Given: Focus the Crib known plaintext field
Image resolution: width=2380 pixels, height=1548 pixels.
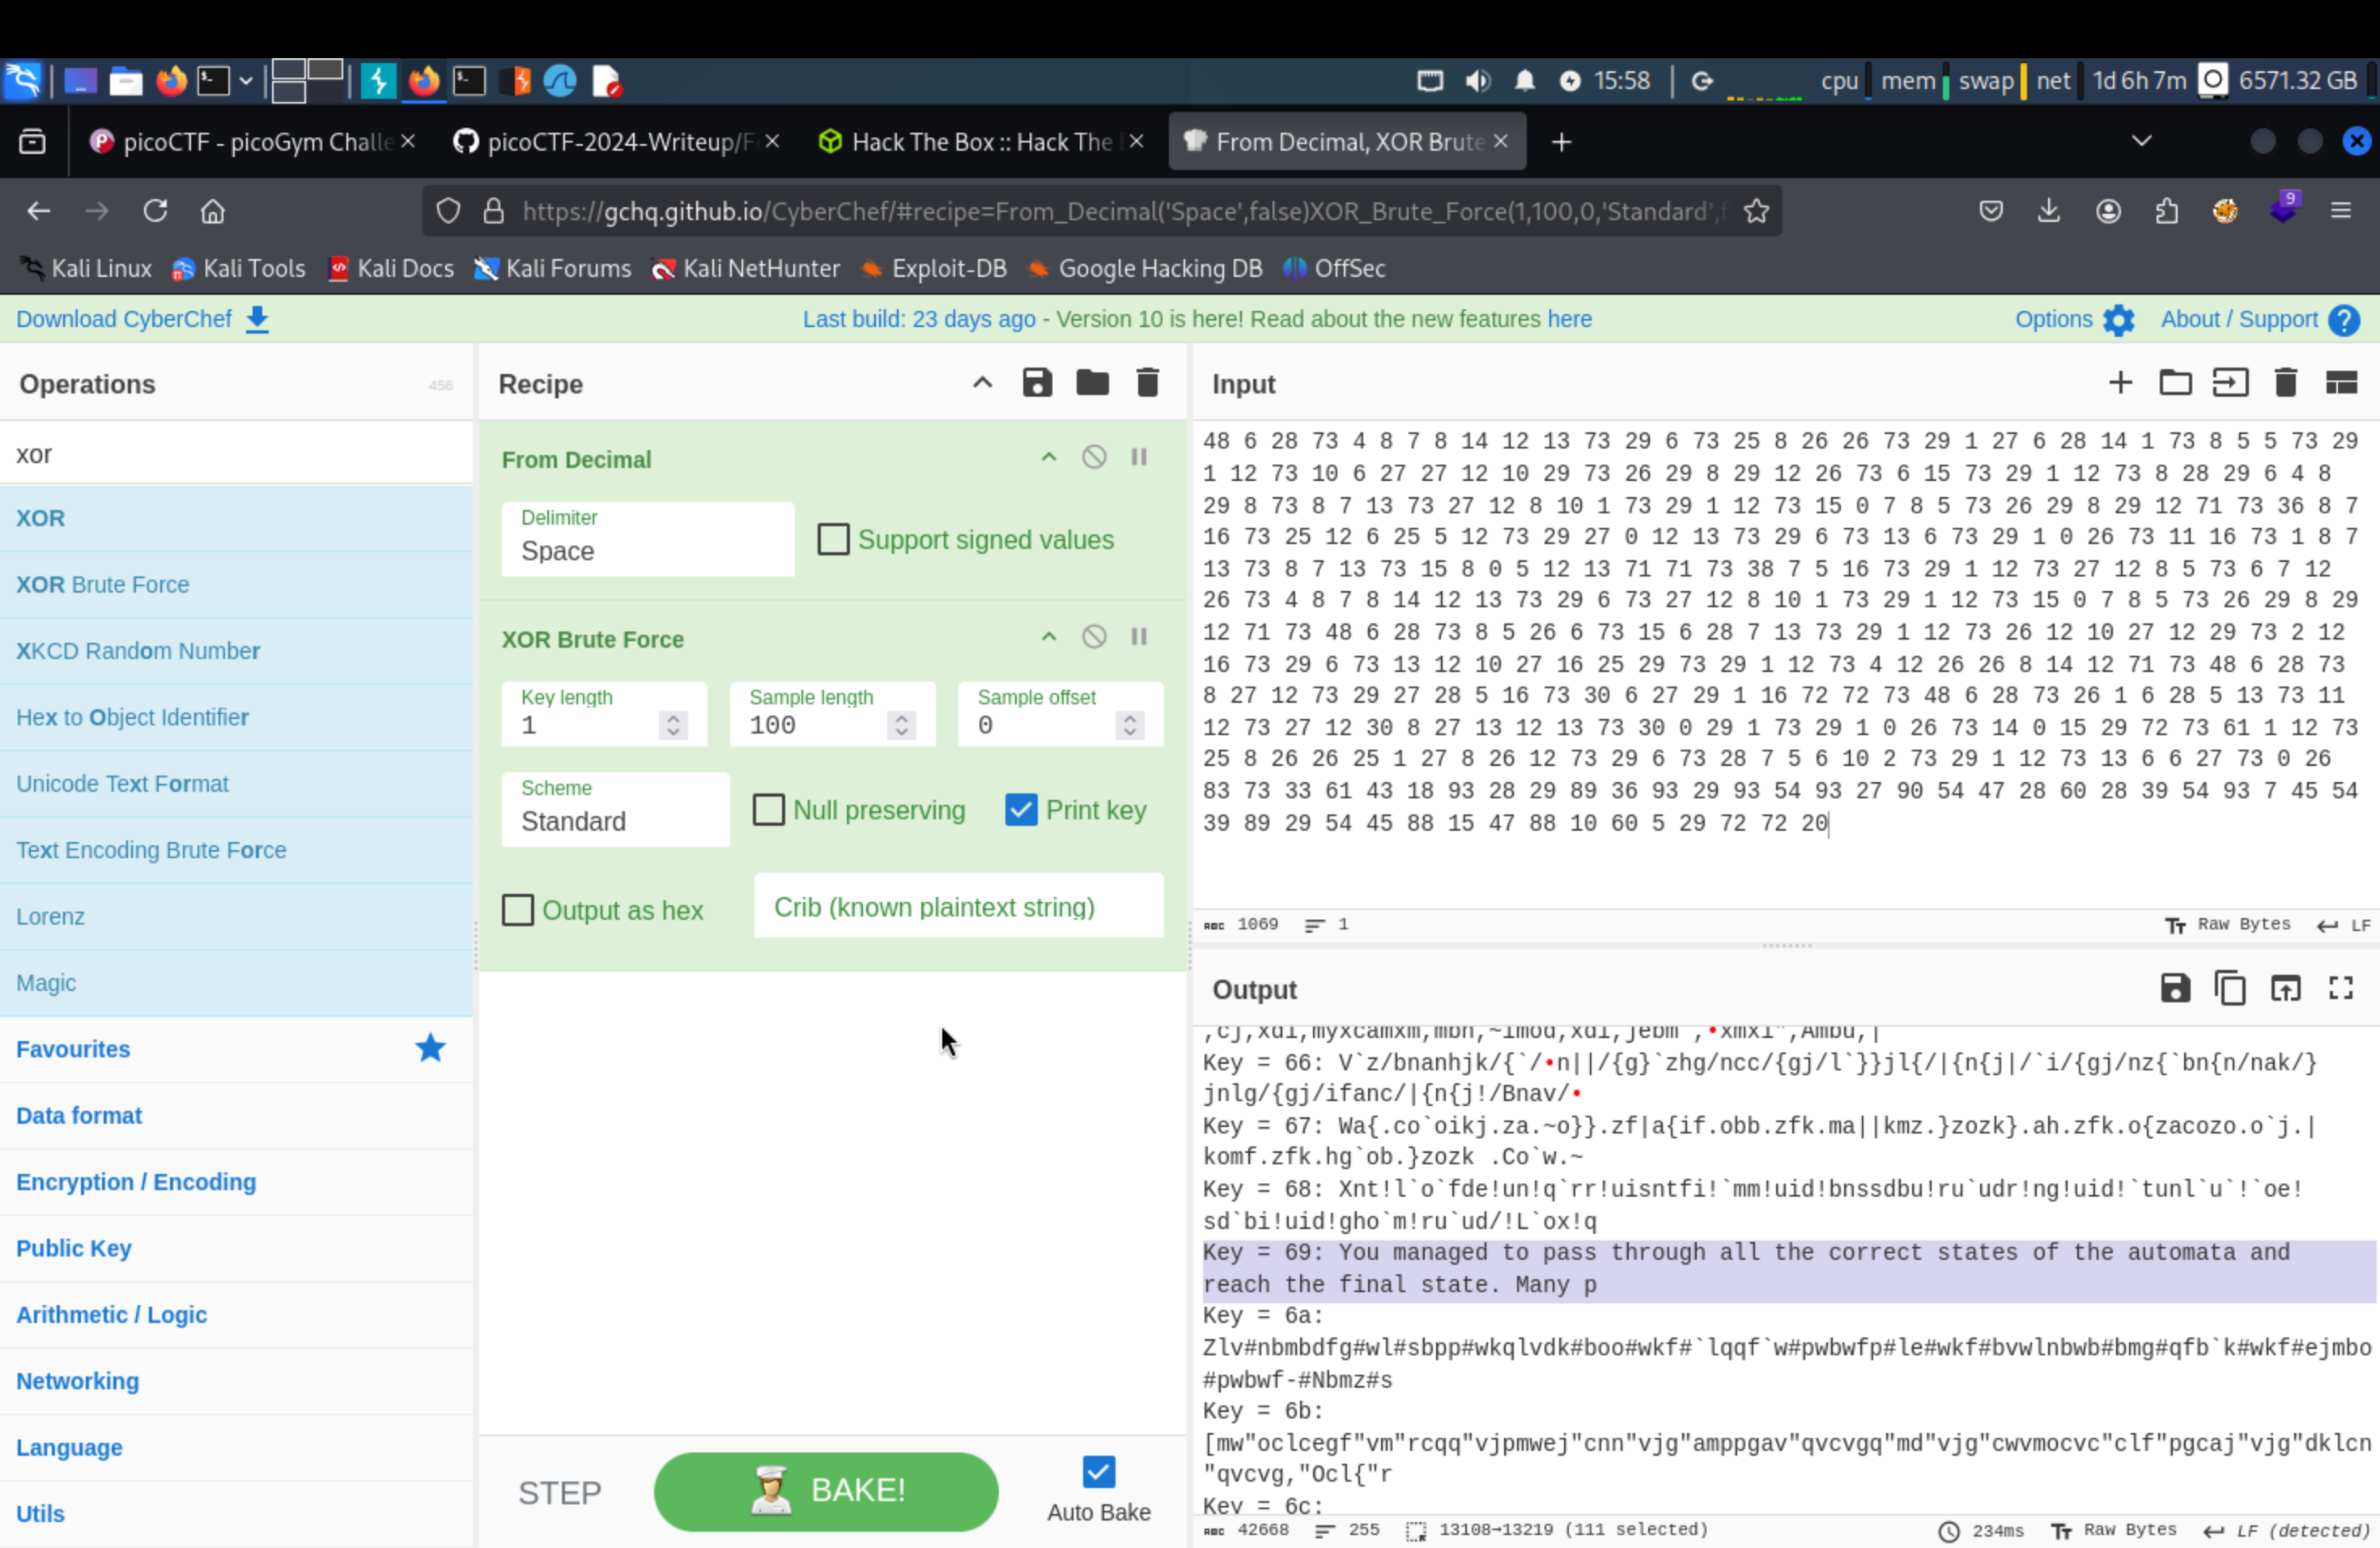Looking at the screenshot, I should [x=958, y=906].
